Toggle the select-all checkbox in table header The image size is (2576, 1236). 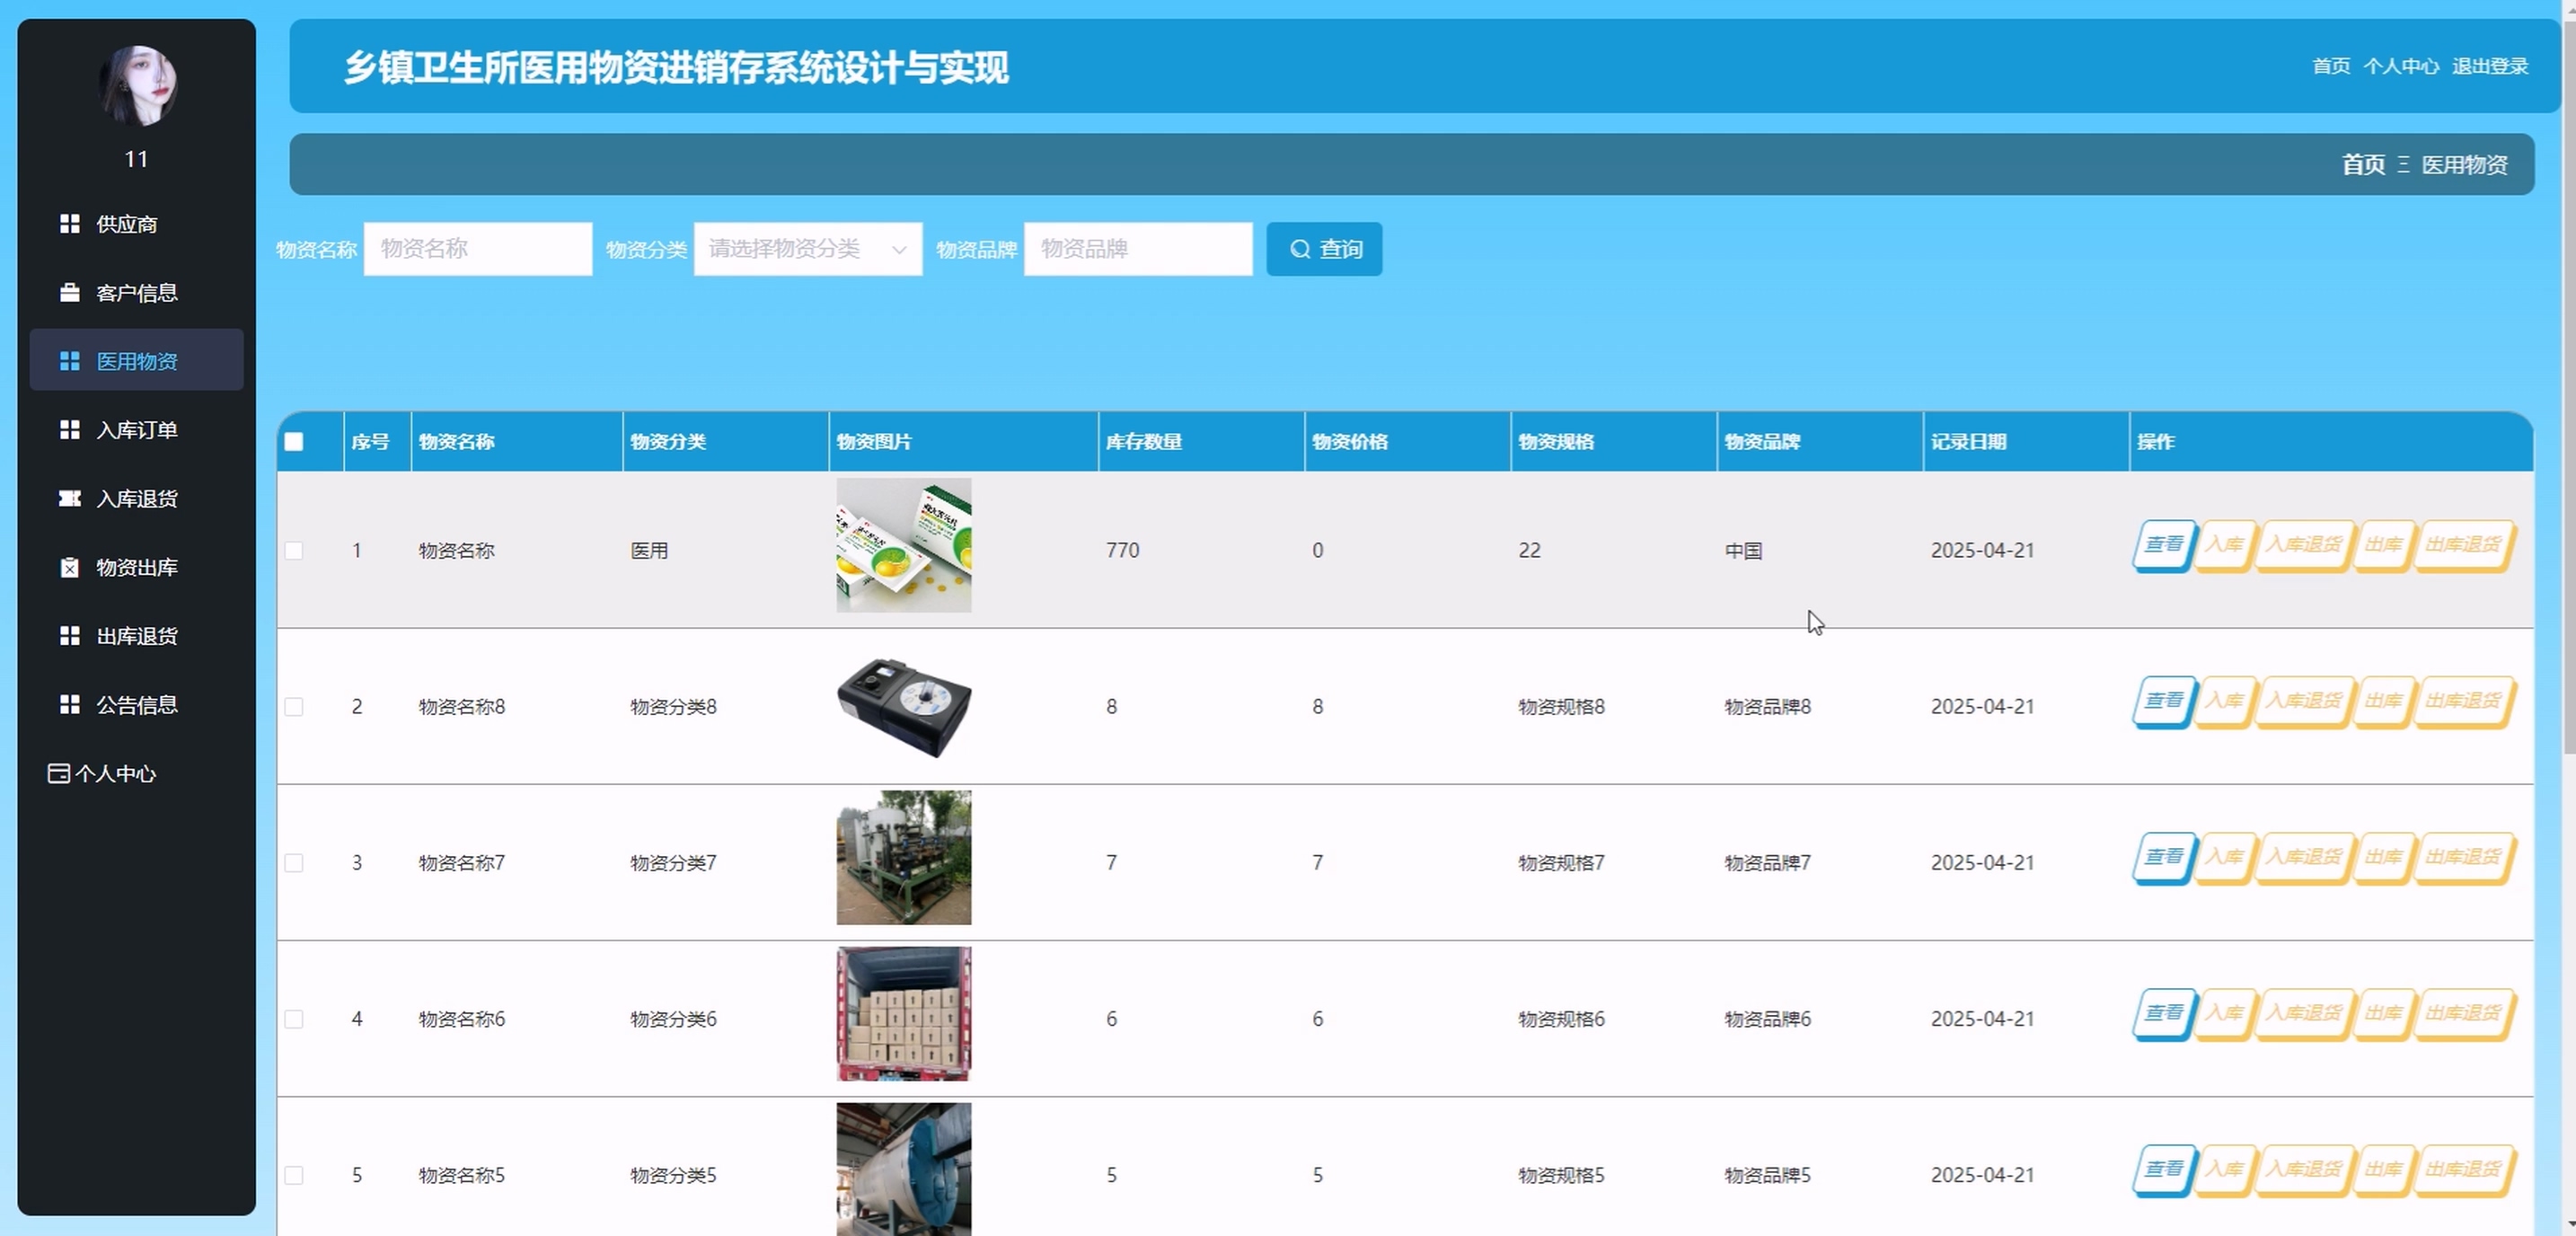pos(294,441)
